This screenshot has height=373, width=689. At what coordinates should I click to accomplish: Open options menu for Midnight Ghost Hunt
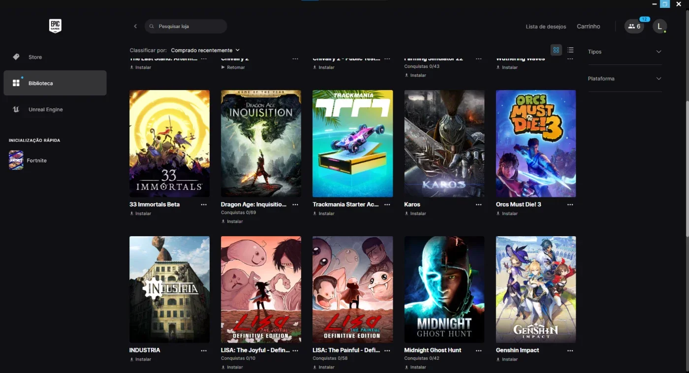(479, 350)
